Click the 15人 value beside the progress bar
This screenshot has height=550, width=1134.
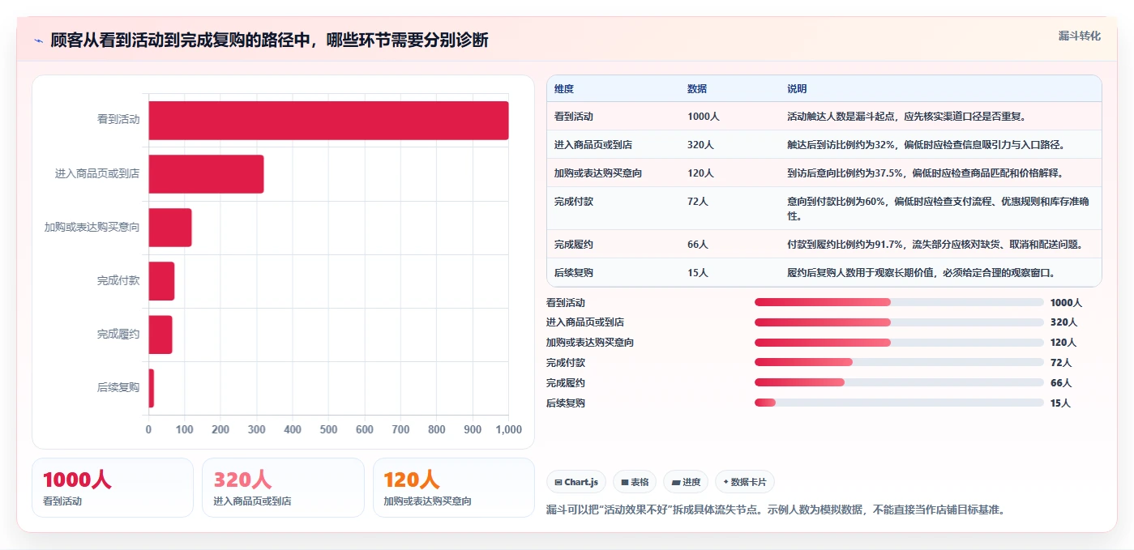1061,403
